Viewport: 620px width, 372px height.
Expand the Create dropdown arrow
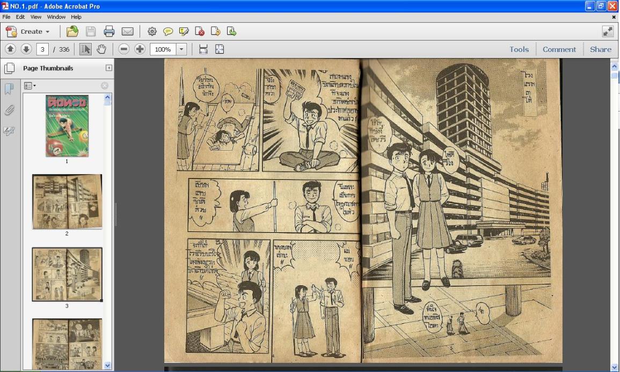pos(47,32)
